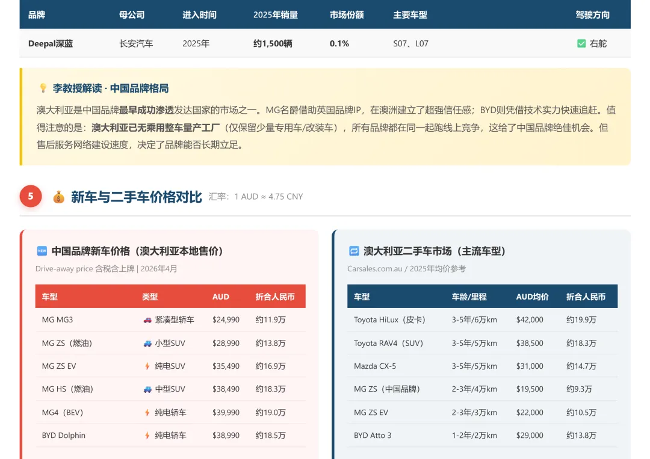Expand the 2025年销量 column header
This screenshot has width=650, height=459.
[276, 14]
